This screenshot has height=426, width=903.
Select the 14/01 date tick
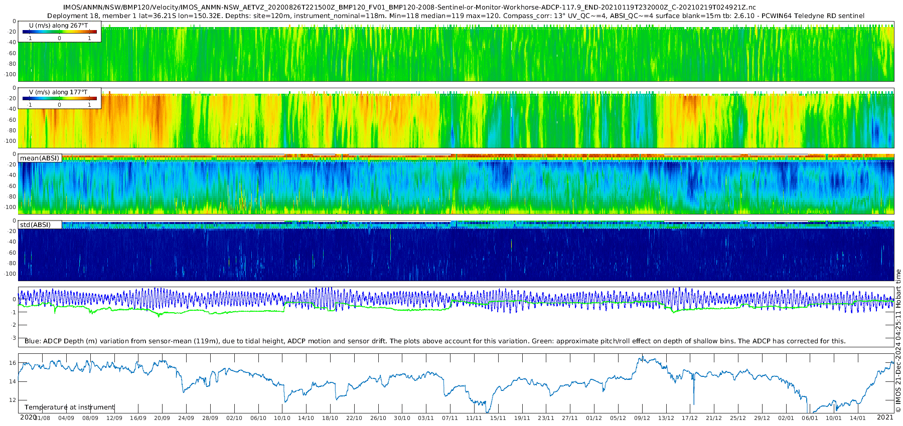point(858,418)
